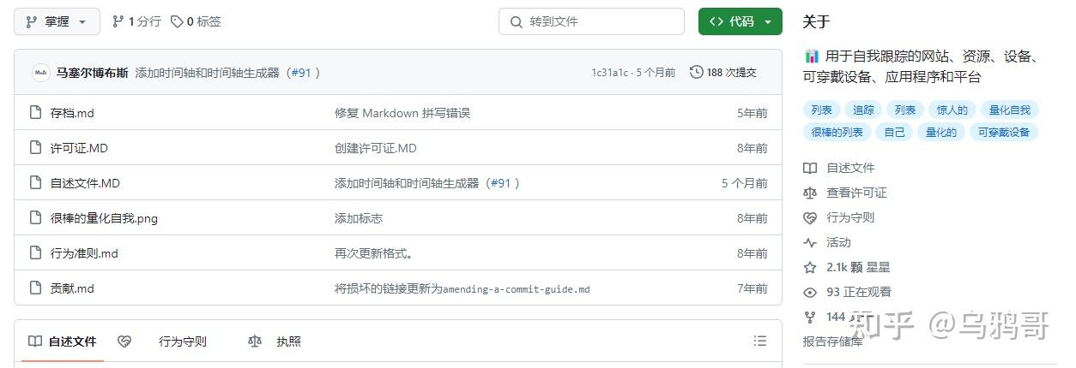Open the green 代码 dropdown button
This screenshot has width=1076, height=368.
coord(740,21)
